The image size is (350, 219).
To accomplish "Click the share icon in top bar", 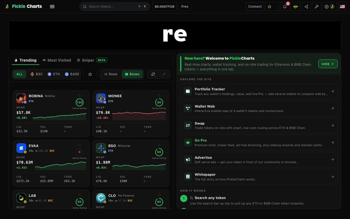I will click(306, 7).
